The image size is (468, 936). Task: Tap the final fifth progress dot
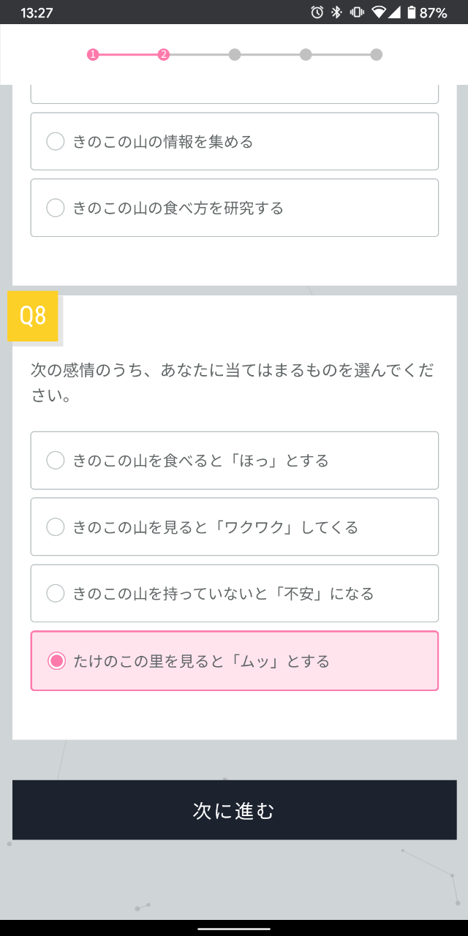pos(376,55)
